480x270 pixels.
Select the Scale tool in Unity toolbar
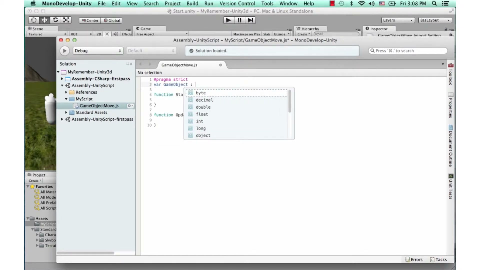(66, 20)
